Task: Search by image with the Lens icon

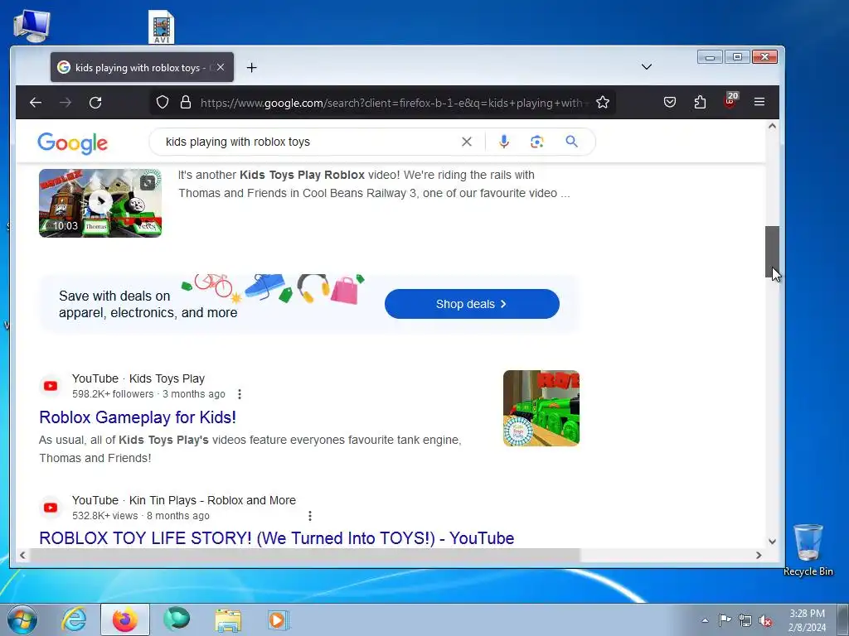Action: pos(536,142)
